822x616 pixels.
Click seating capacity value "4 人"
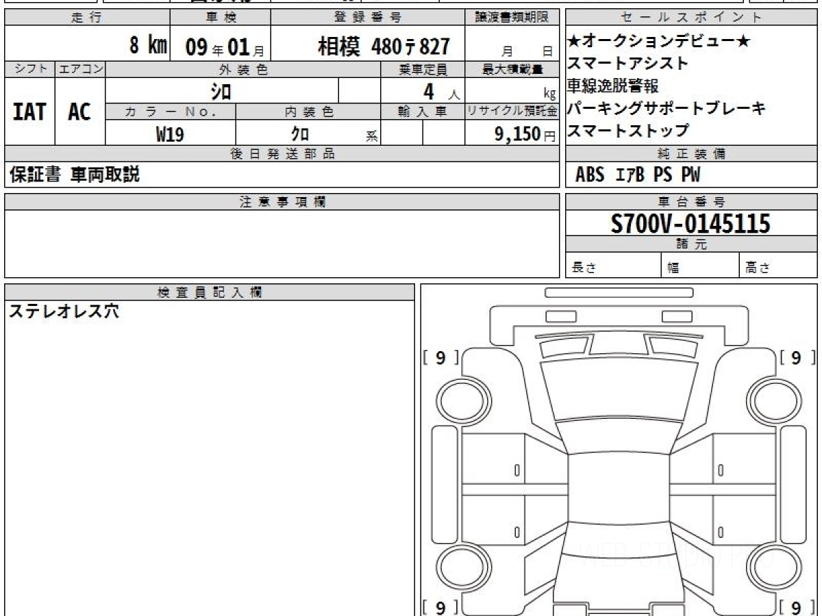pyautogui.click(x=442, y=91)
